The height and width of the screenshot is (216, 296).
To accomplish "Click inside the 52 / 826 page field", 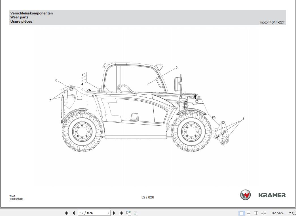I will (x=91, y=213).
